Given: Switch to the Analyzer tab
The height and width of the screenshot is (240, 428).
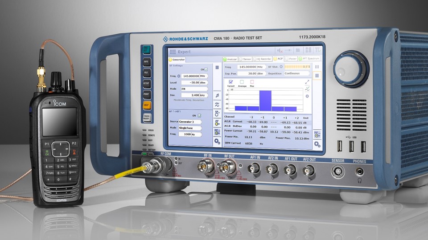Looking at the screenshot, I should (230, 59).
